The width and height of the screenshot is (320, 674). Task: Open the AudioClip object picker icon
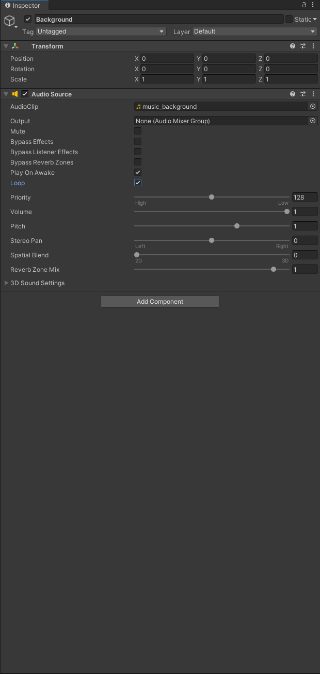click(313, 107)
